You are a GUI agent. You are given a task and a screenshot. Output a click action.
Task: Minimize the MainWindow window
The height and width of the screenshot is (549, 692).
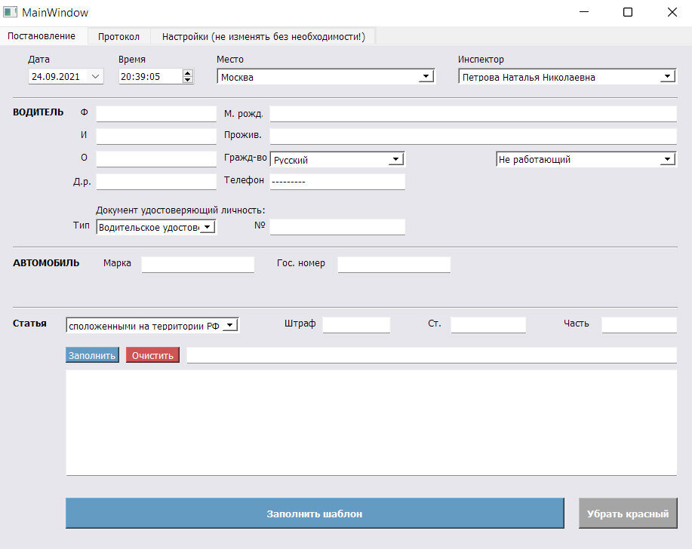coord(584,12)
